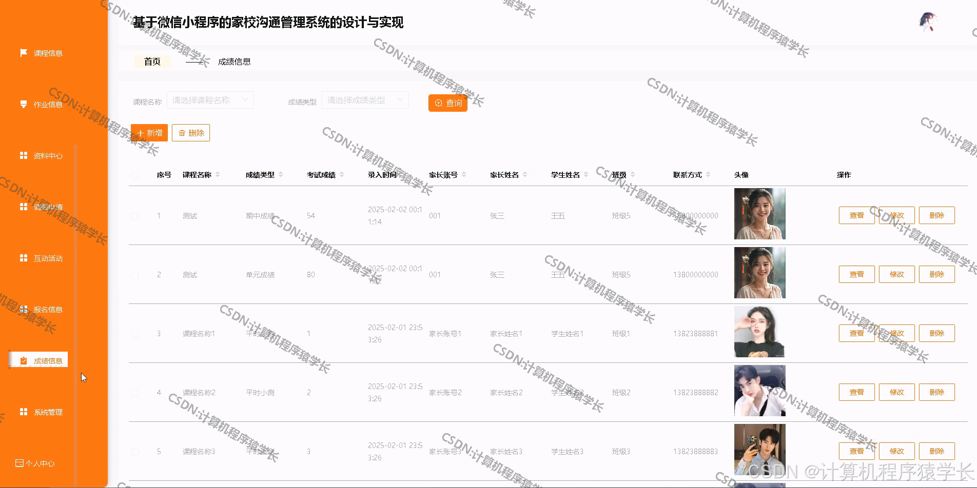Check the checkbox for row 4
Screen dimensions: 977x488
tap(135, 393)
